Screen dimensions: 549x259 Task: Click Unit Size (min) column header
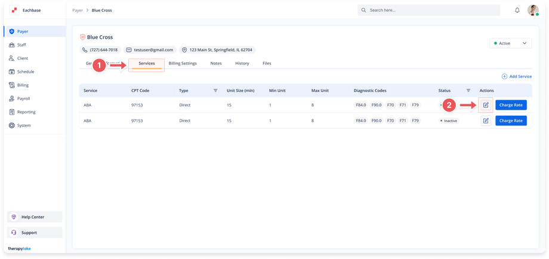(240, 91)
